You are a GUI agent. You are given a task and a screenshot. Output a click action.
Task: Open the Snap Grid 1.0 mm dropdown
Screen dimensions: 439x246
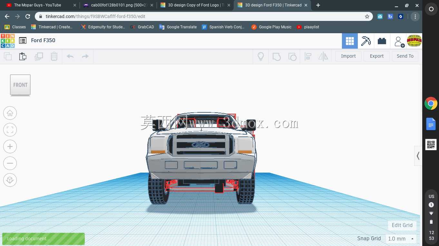(401, 239)
